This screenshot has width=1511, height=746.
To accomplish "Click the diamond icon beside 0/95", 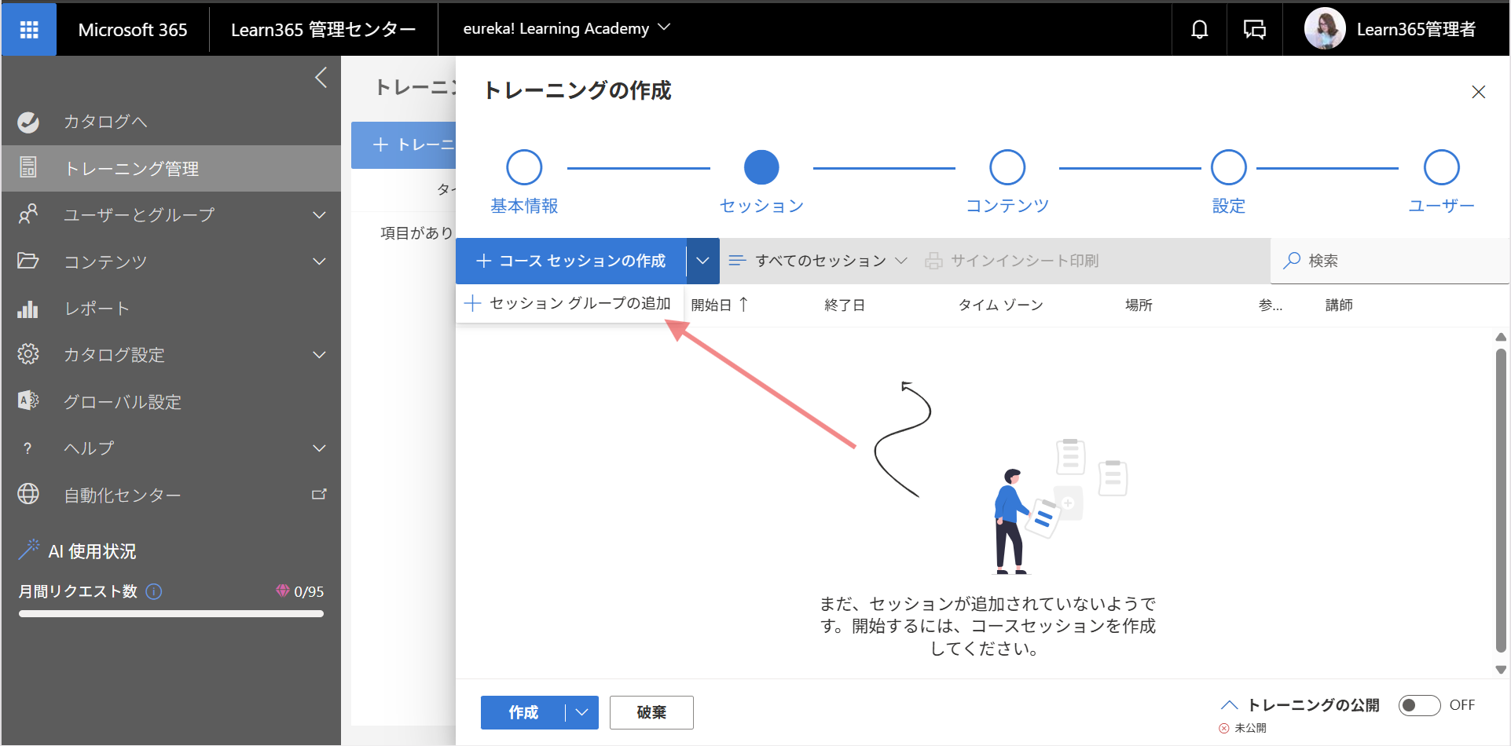I will click(283, 591).
